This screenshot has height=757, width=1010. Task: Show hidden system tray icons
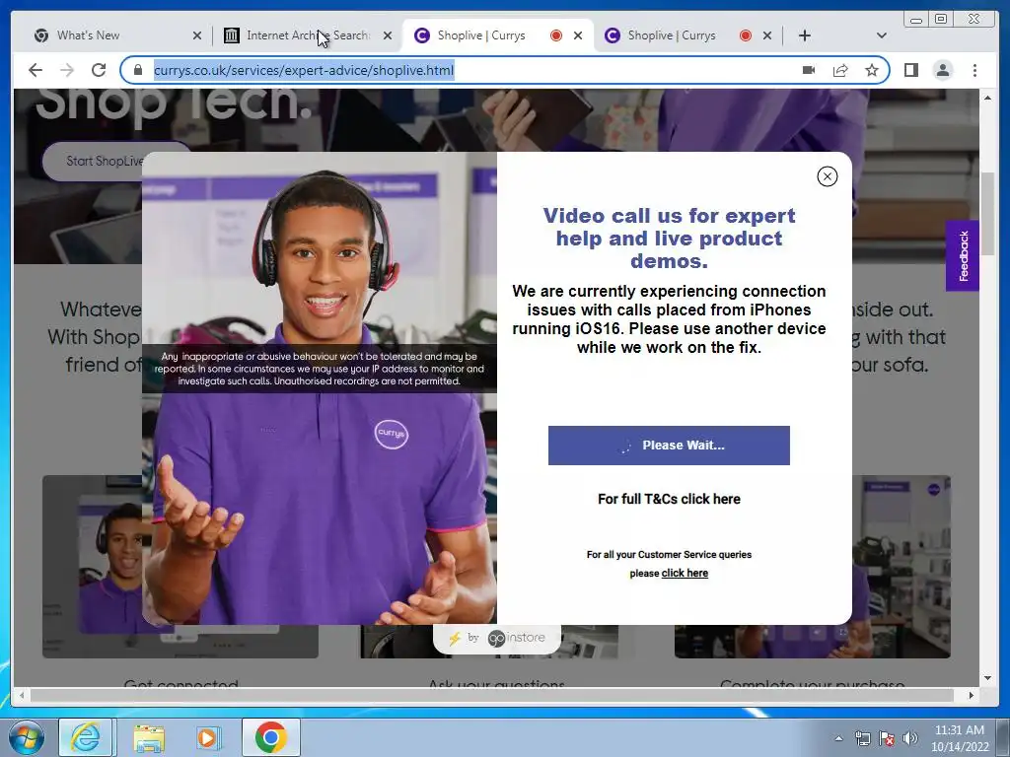tap(838, 738)
